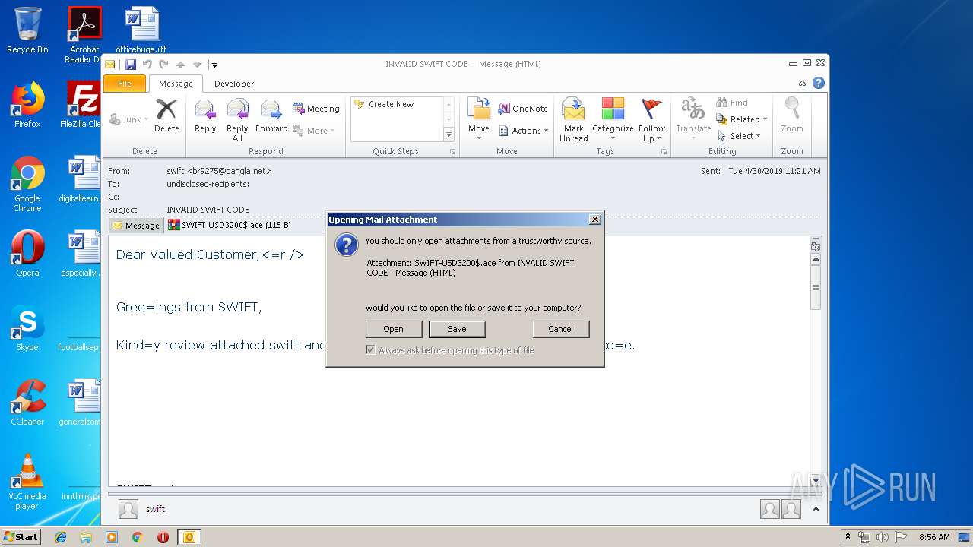The image size is (973, 547).
Task: Click Cancel in attachment dialog
Action: click(x=560, y=329)
